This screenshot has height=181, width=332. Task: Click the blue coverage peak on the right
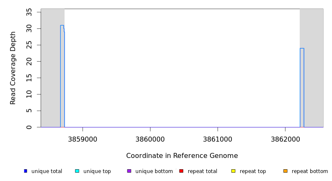(302, 88)
